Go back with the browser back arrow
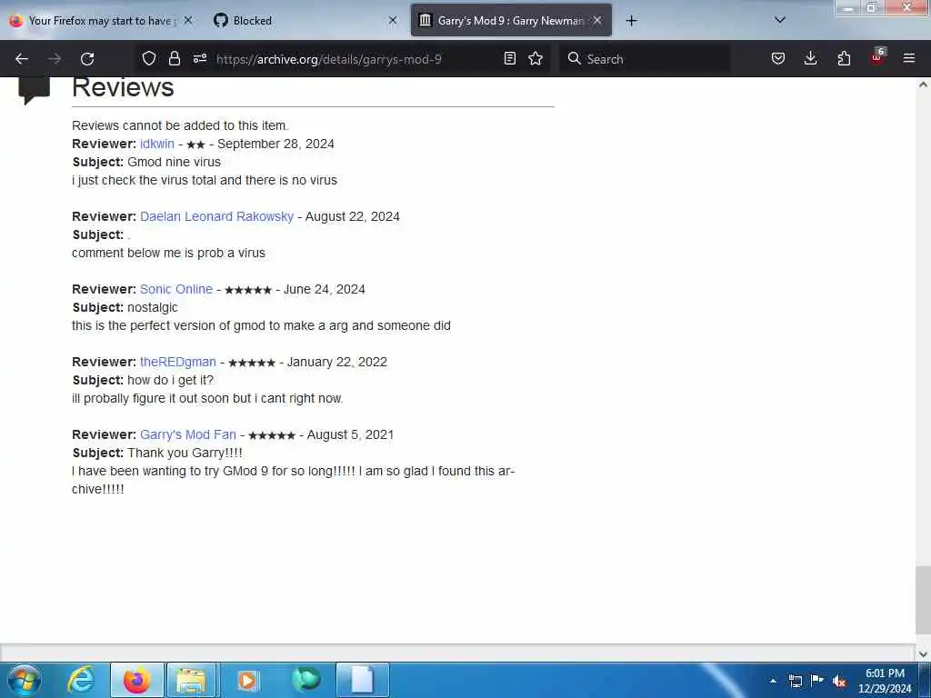 [22, 59]
